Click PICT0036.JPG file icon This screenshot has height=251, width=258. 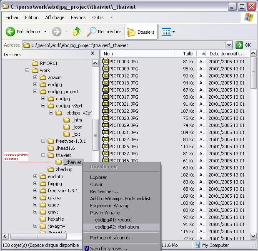click(105, 146)
